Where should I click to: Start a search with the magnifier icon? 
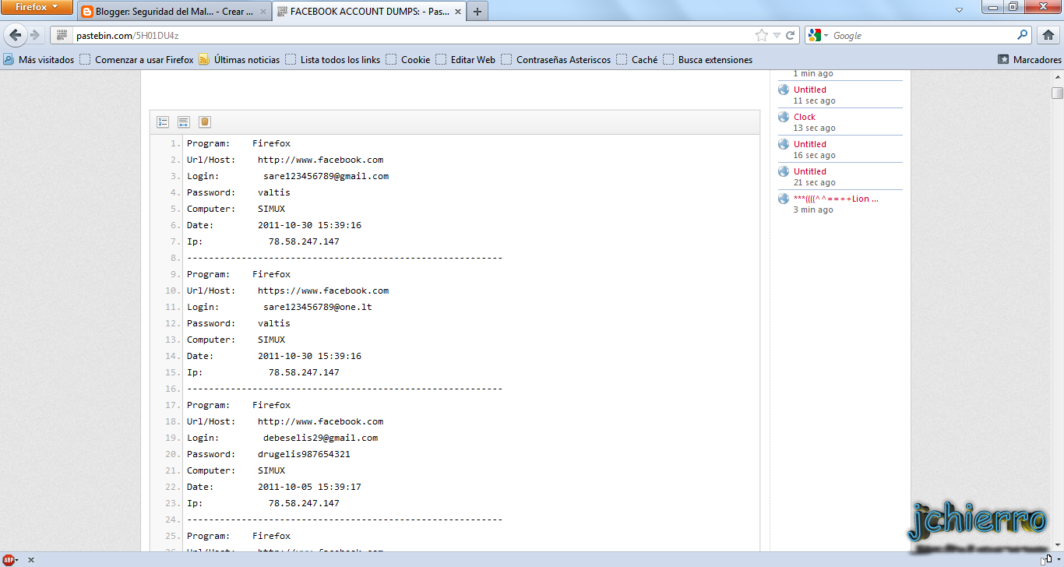1021,34
